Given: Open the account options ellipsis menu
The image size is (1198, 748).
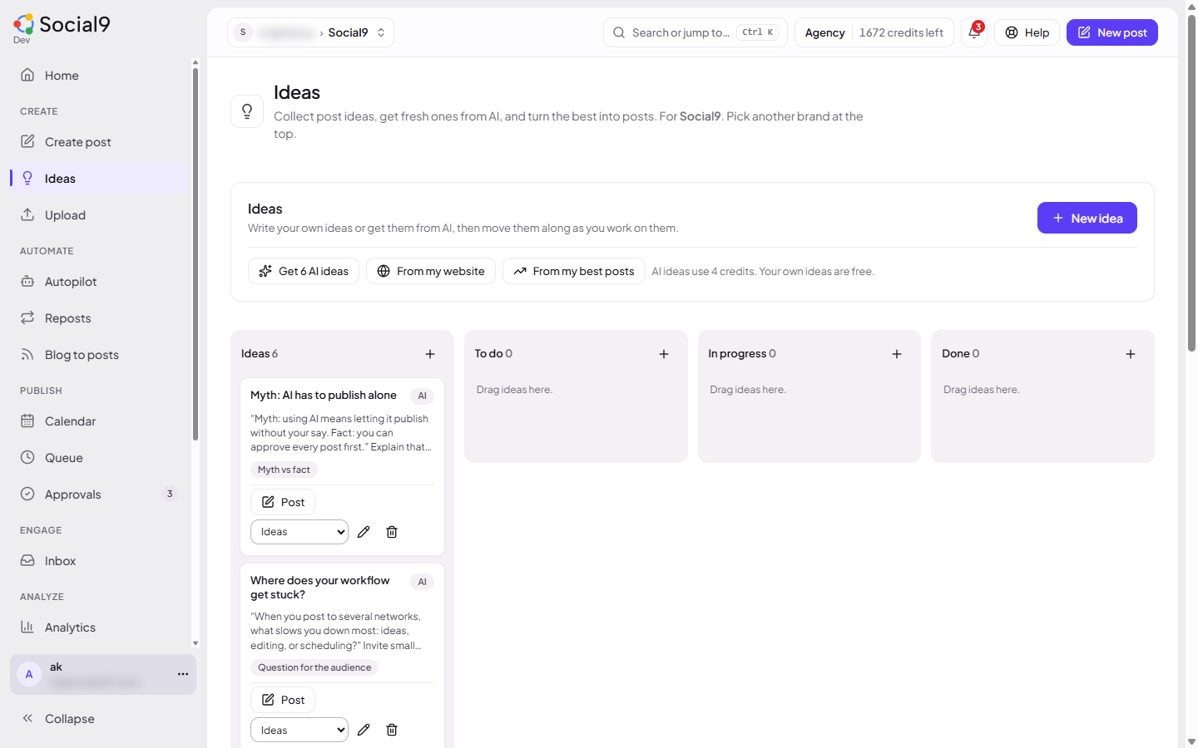Looking at the screenshot, I should coord(183,674).
